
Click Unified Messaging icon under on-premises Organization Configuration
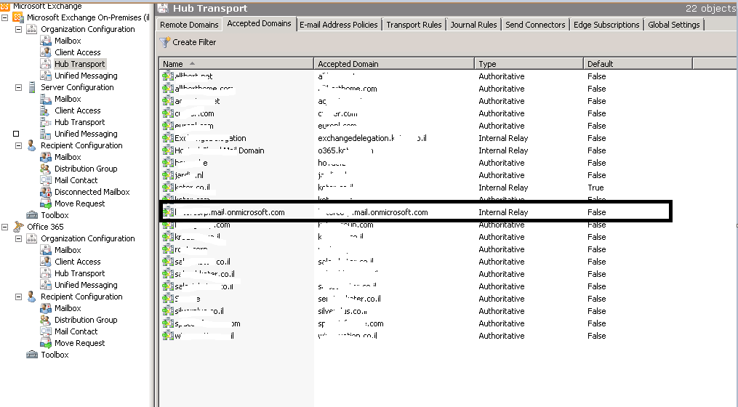46,76
